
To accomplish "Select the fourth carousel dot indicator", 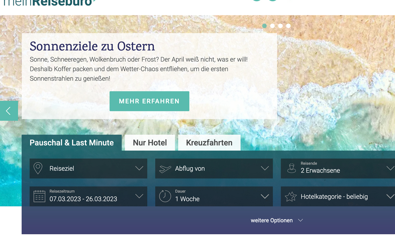I will [x=288, y=26].
